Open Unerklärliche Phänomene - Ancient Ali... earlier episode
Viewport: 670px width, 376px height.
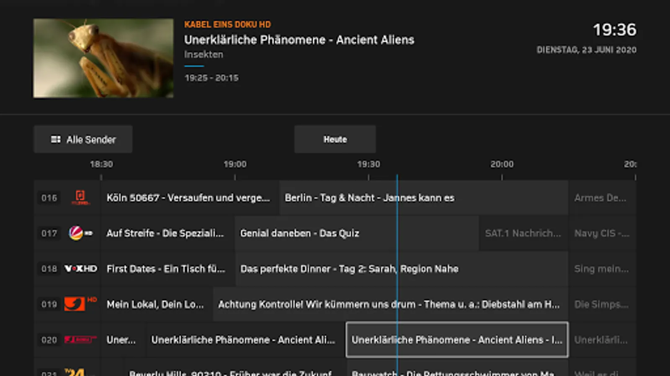[x=245, y=340]
